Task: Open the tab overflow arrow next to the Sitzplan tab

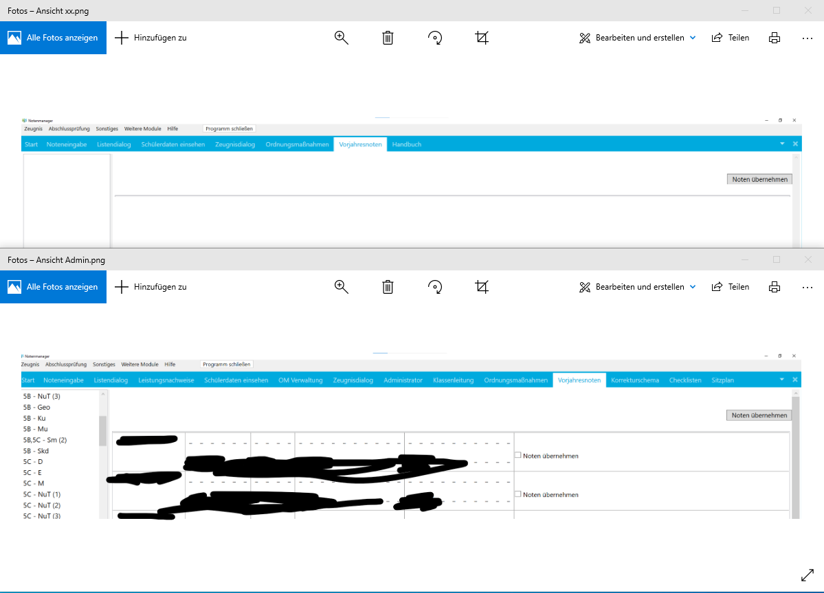Action: 781,380
